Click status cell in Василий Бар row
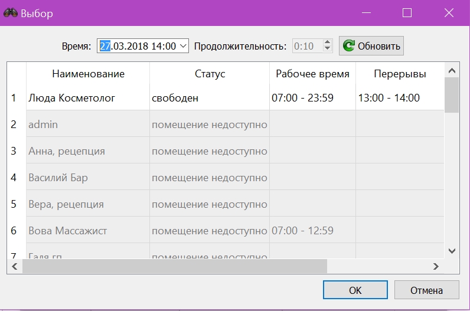Image resolution: width=470 pixels, height=311 pixels. [x=210, y=178]
